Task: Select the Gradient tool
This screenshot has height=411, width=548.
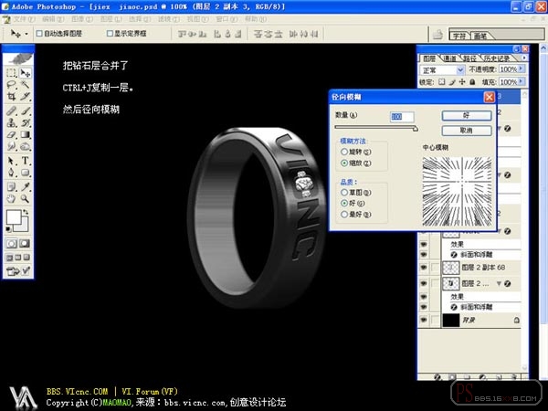Action: click(x=26, y=134)
